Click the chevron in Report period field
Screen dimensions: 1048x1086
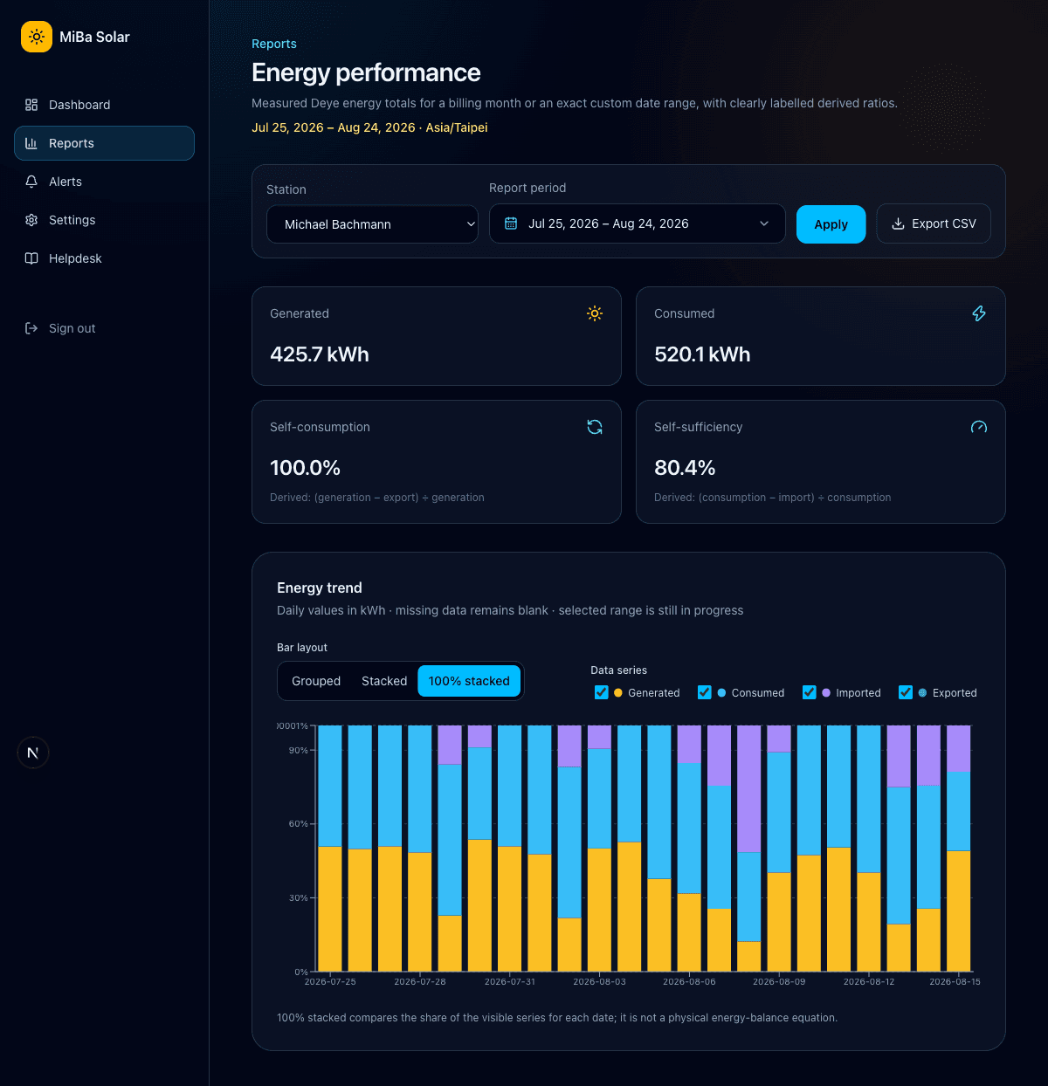click(764, 223)
